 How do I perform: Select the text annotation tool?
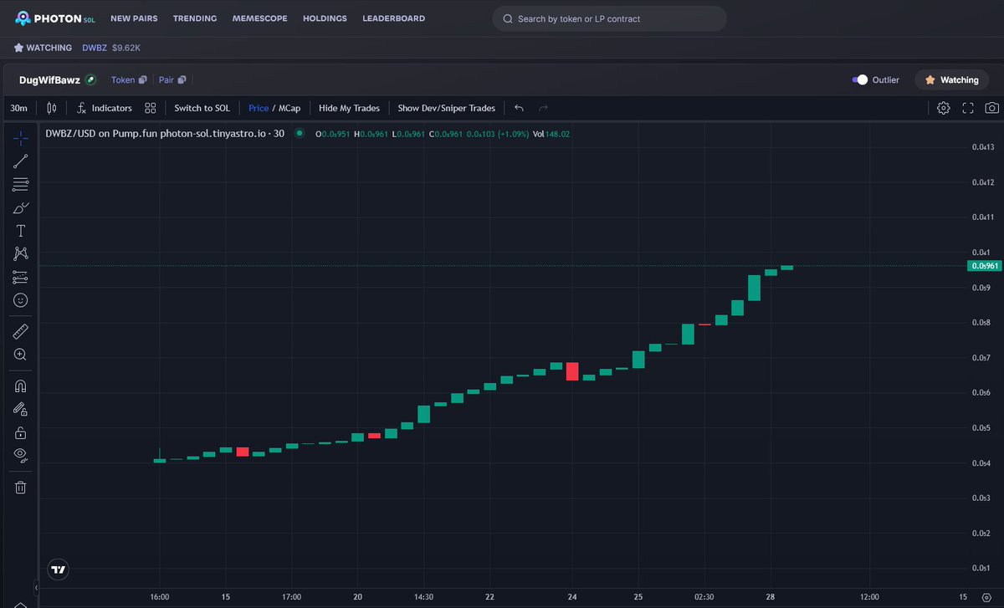coord(21,231)
